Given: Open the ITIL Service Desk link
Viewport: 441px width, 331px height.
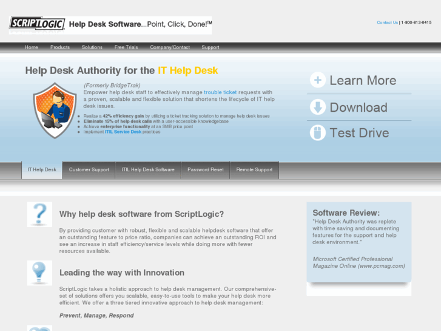Looking at the screenshot, I should click(x=123, y=132).
